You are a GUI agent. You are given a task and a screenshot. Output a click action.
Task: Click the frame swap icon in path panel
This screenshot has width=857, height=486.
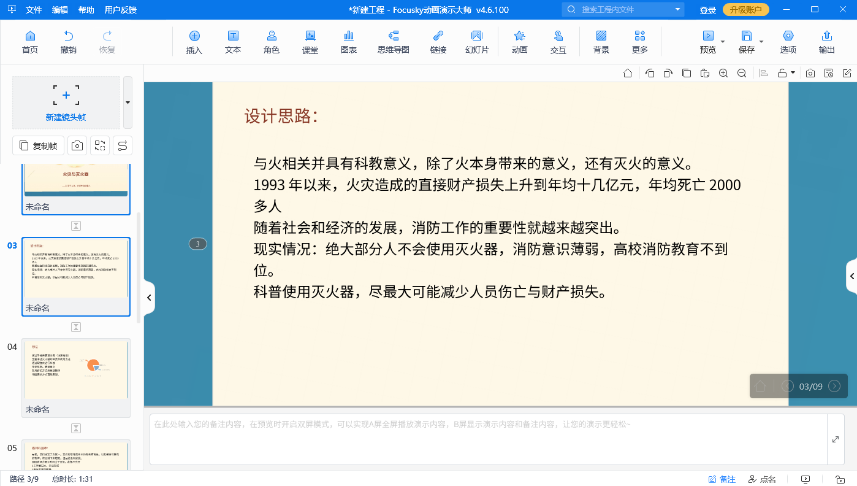point(100,145)
